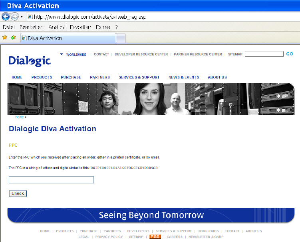Open footer SERVICES & SUPPORT link

[x=173, y=231]
